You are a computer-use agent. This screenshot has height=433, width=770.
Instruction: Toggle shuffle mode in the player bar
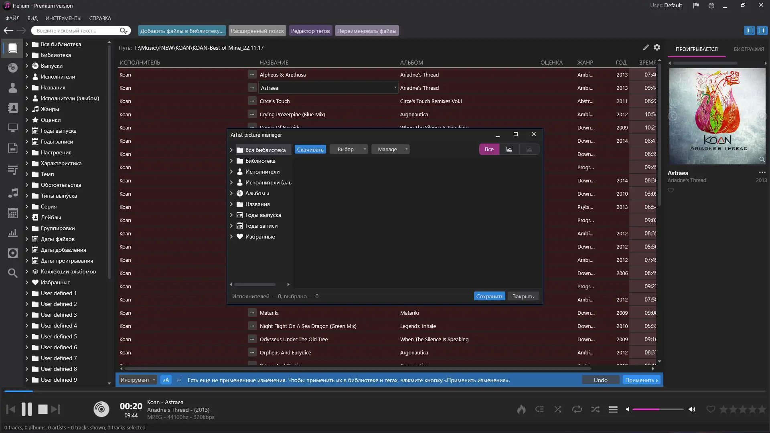[x=595, y=409]
